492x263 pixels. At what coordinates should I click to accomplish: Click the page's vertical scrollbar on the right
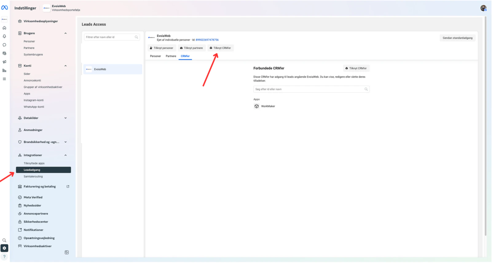(486, 126)
